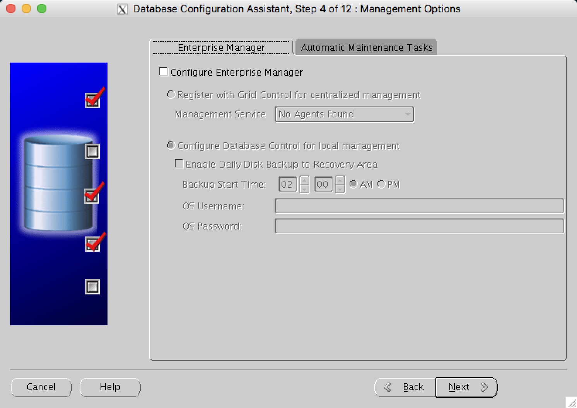This screenshot has height=408, width=577.
Task: Click the forward chevron on the Next button
Action: 484,387
